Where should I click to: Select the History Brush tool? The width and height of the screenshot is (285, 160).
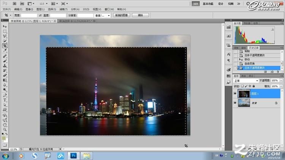point(5,71)
